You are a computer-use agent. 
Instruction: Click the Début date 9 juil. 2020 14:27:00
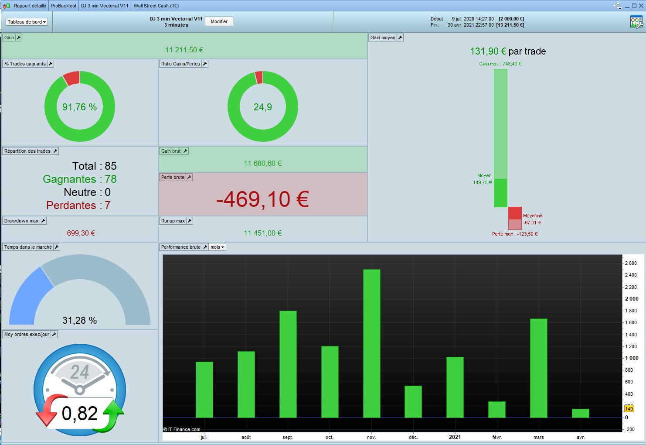473,19
